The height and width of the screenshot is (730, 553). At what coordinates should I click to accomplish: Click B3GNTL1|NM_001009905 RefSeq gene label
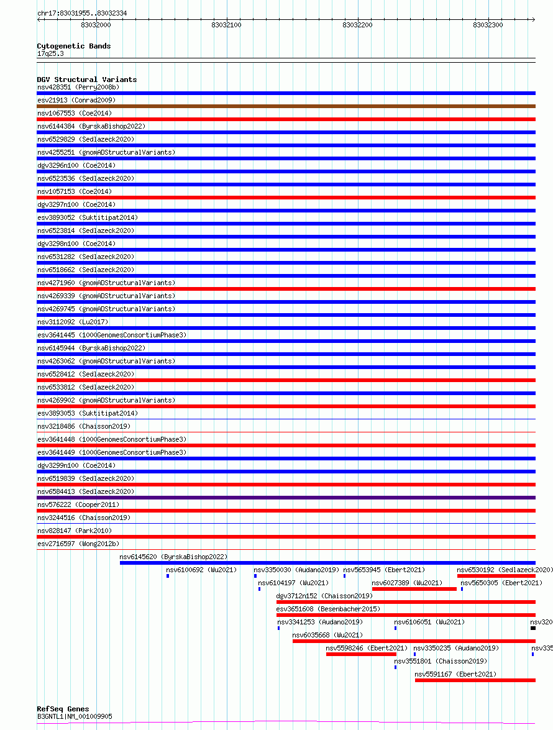(x=75, y=716)
